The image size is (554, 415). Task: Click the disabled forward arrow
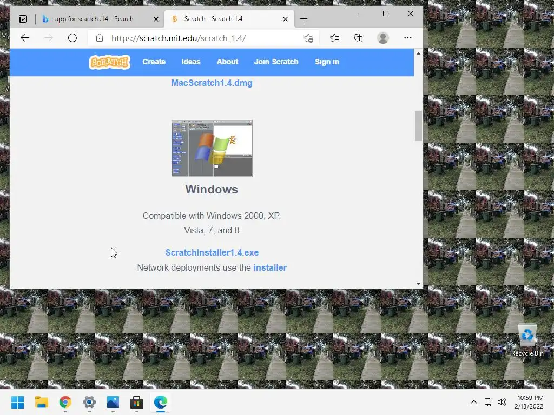click(x=48, y=38)
